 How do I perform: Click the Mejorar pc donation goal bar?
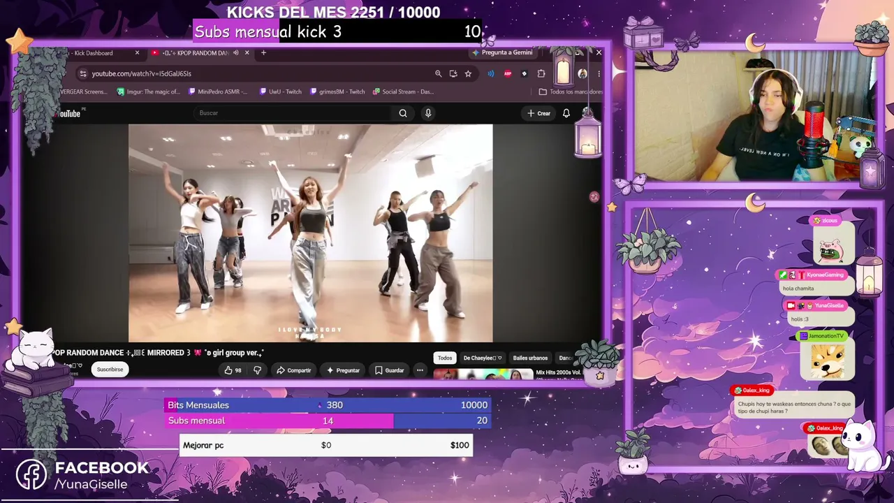(x=326, y=445)
